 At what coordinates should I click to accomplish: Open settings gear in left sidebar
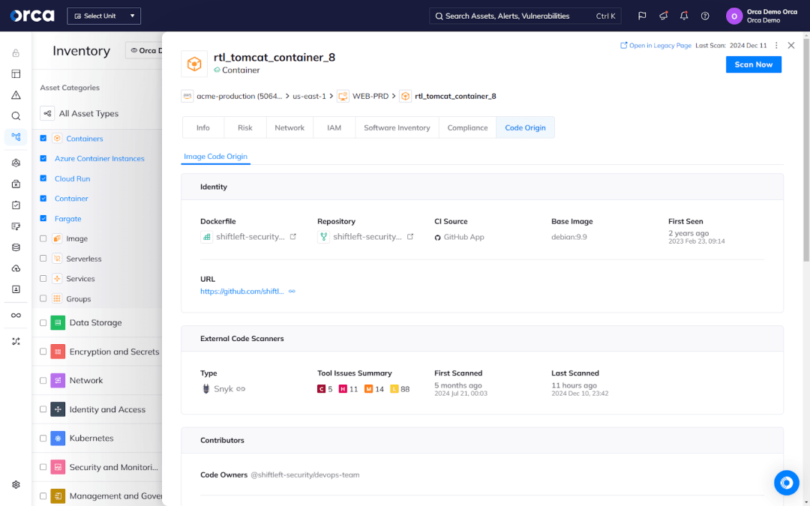point(16,485)
